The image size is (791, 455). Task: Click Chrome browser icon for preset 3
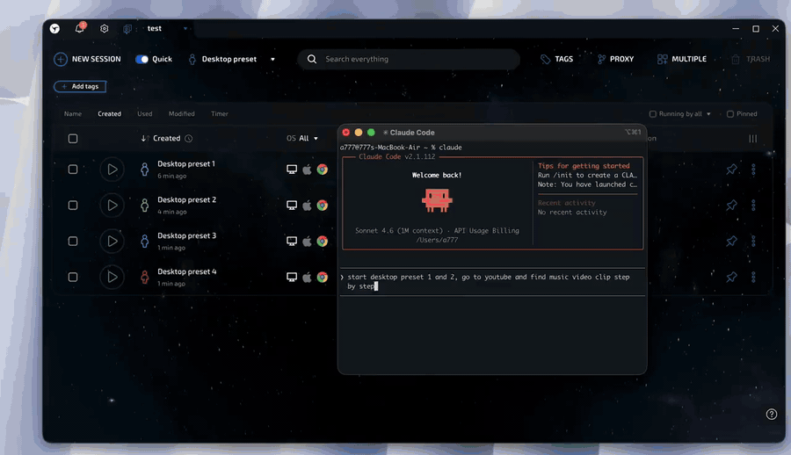tap(323, 242)
